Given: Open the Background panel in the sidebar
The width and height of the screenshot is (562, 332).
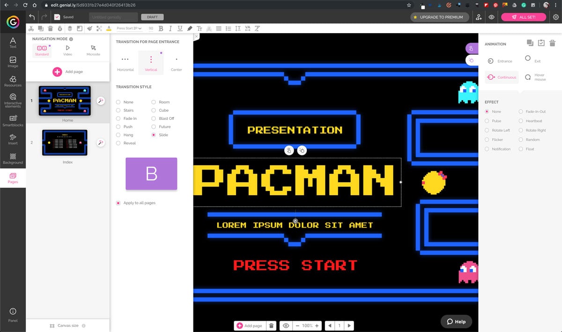Looking at the screenshot, I should pyautogui.click(x=13, y=159).
